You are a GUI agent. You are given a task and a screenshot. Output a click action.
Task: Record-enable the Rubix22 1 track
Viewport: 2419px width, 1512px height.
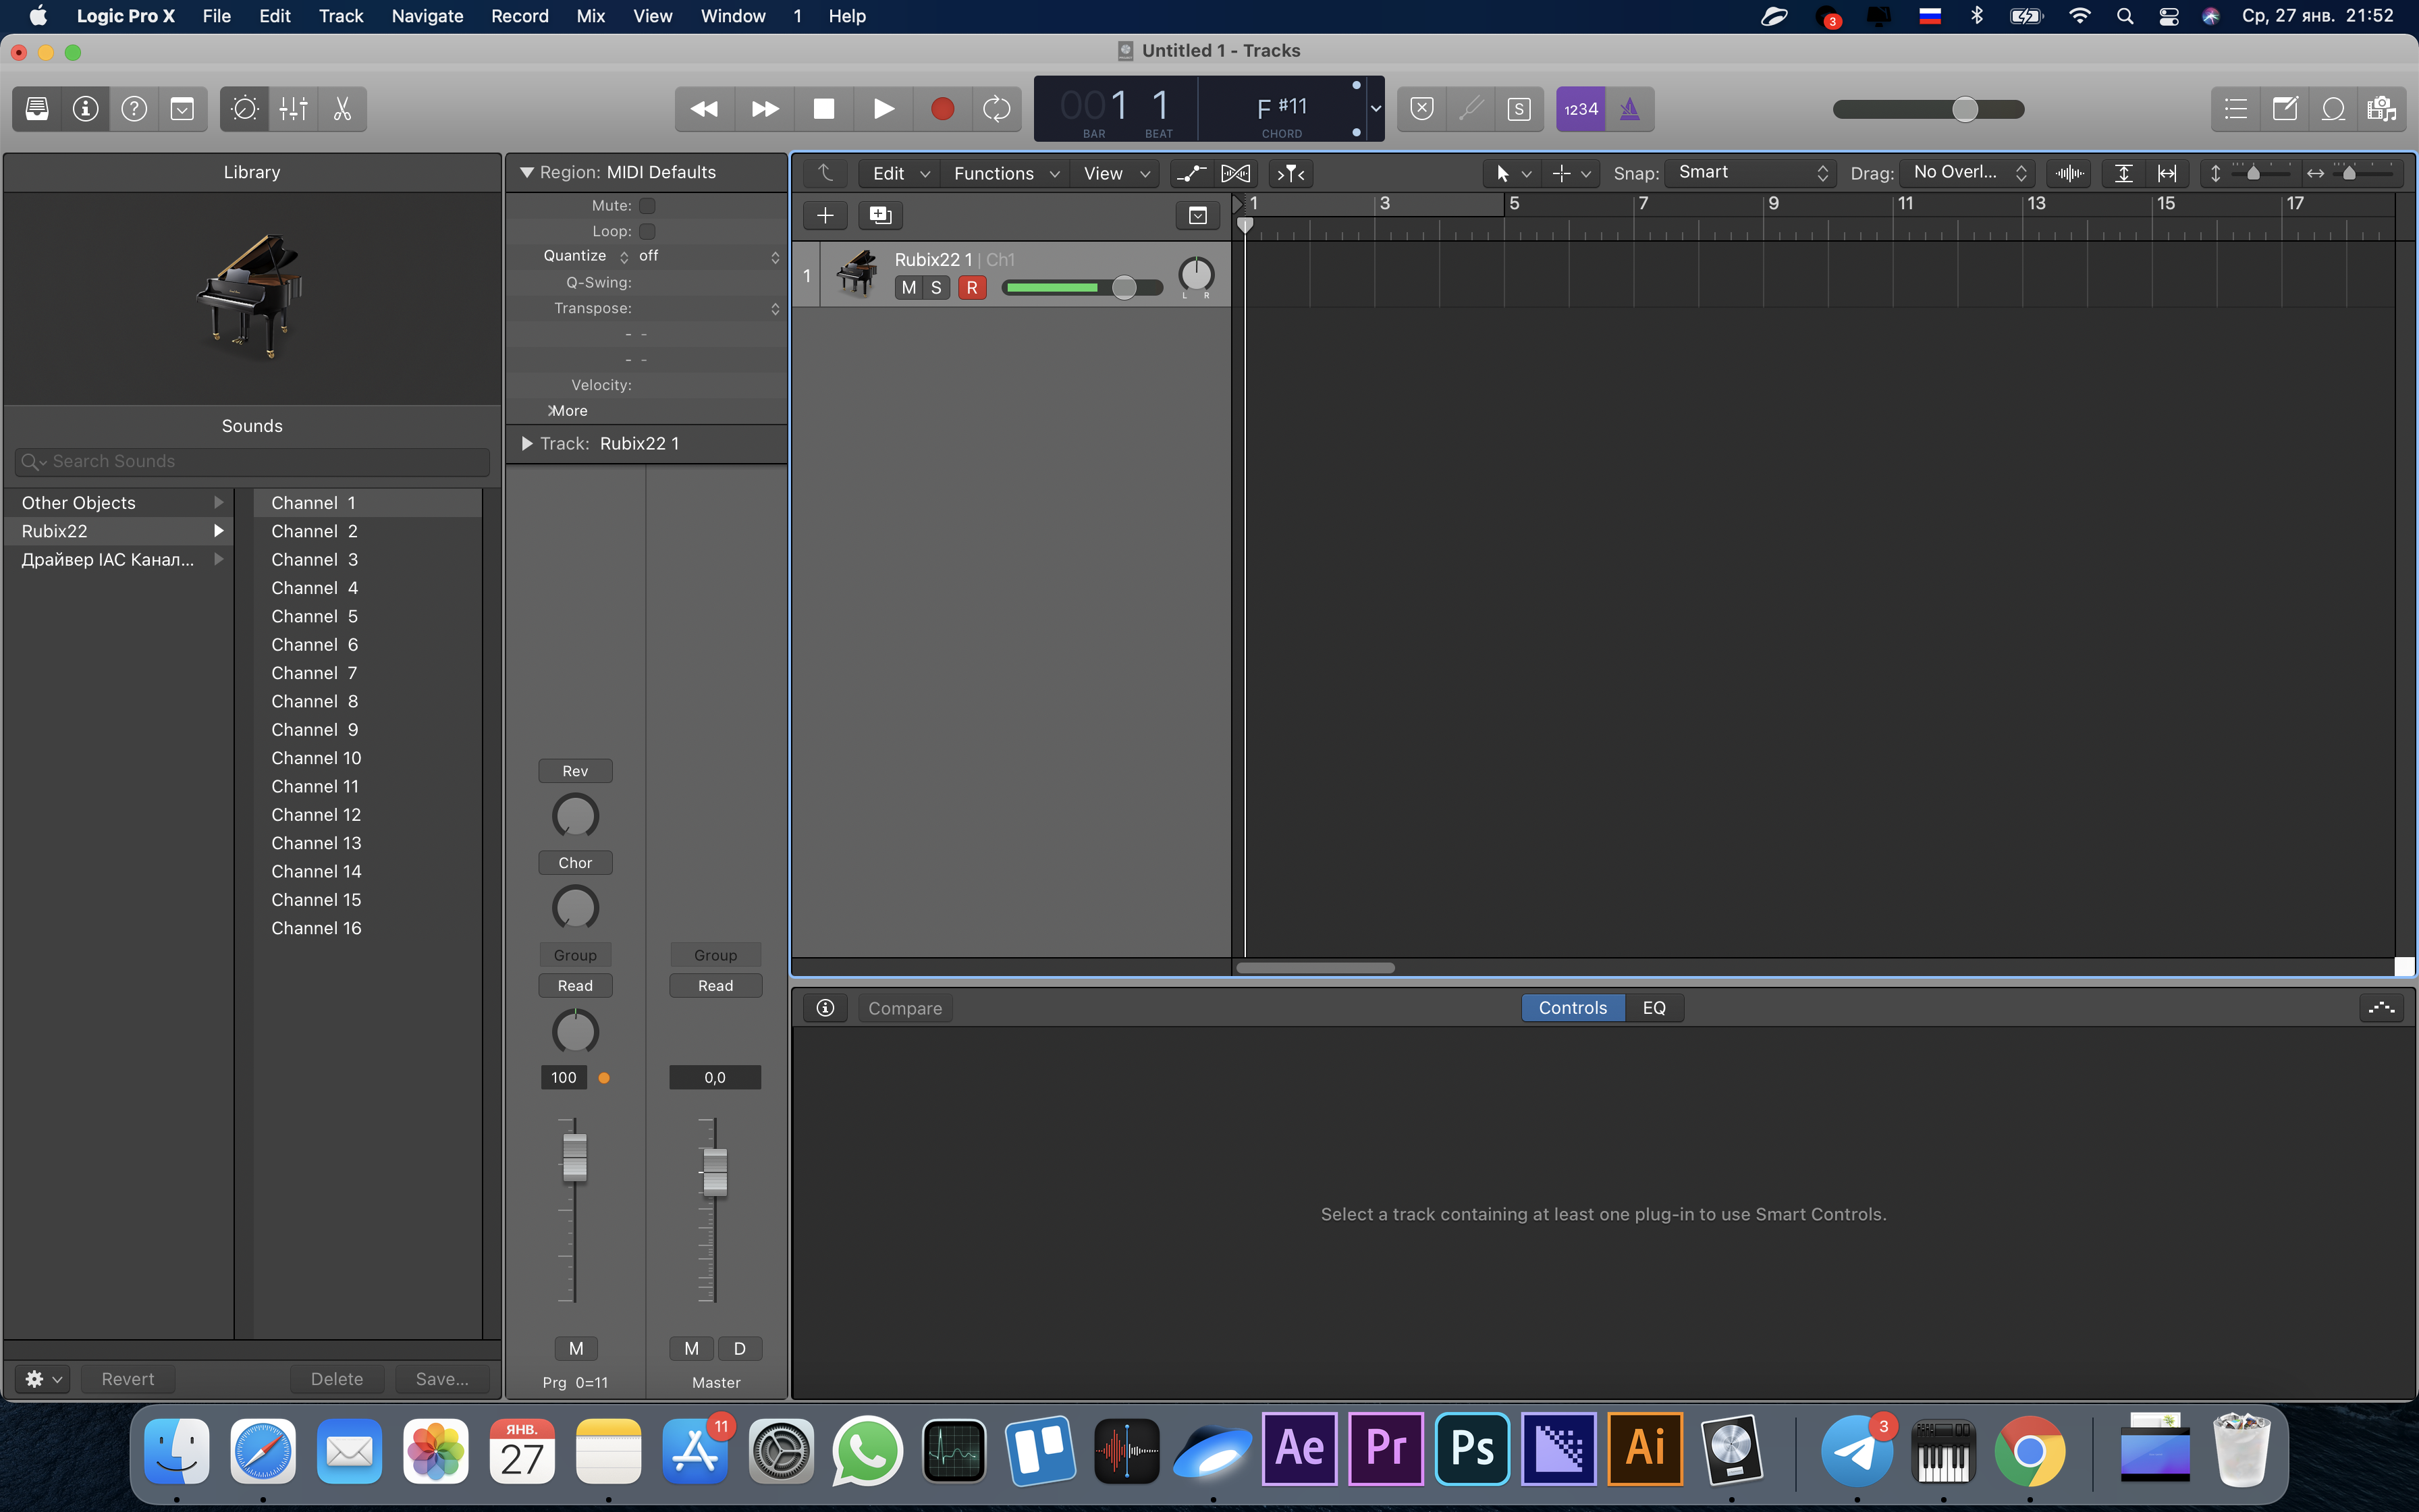[x=972, y=288]
